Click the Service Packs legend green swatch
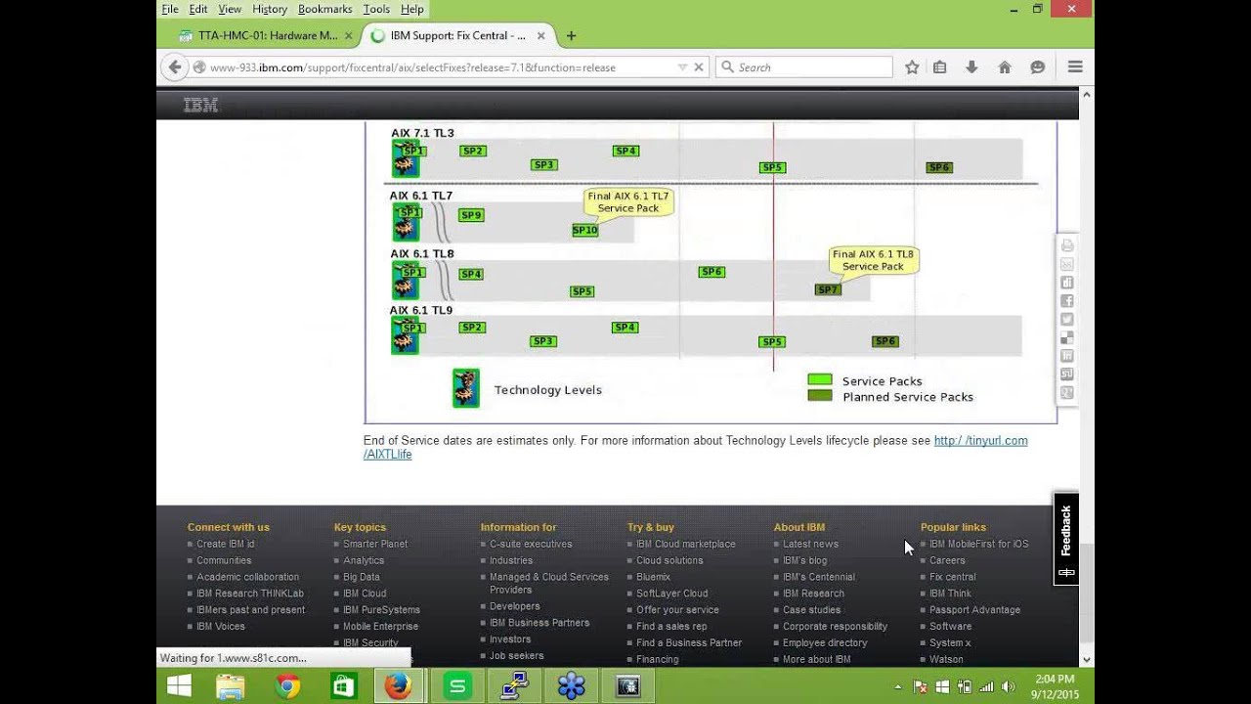 click(820, 380)
